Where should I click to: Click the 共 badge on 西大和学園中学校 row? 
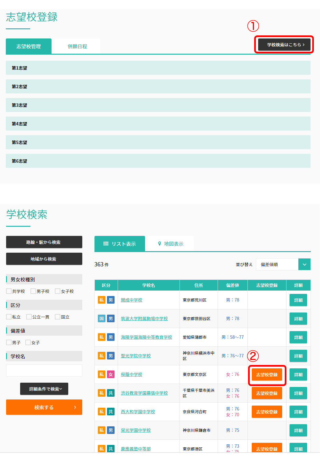(111, 412)
